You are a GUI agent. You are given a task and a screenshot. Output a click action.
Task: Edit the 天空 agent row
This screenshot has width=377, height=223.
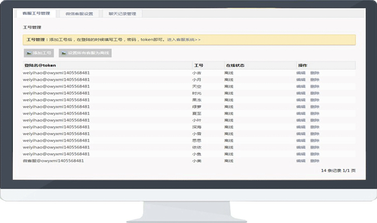point(301,86)
